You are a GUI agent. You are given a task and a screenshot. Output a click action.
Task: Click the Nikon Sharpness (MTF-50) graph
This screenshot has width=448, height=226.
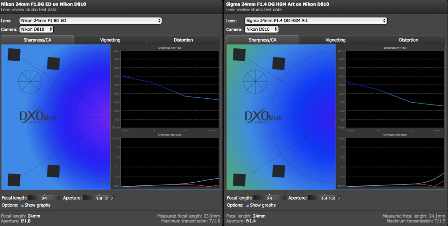[x=170, y=89]
